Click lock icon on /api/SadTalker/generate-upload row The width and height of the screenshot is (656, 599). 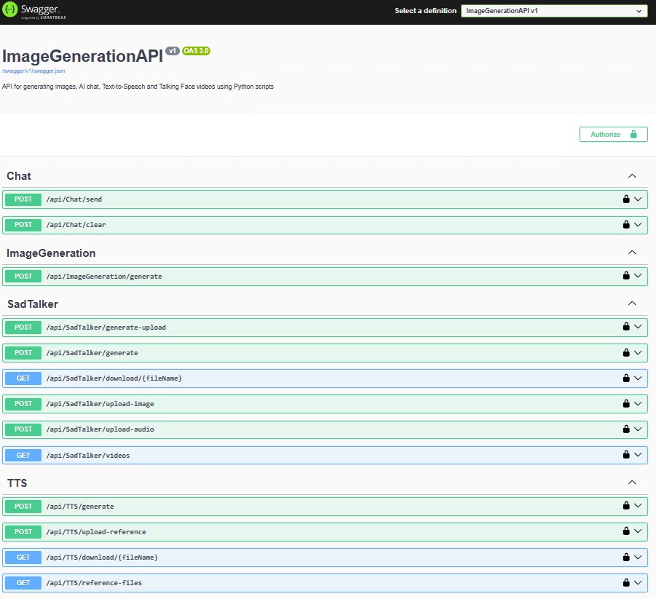point(625,328)
